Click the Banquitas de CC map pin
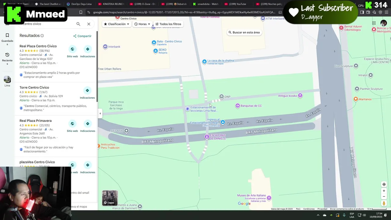Image resolution: width=391 pixels, height=220 pixels. (x=238, y=106)
